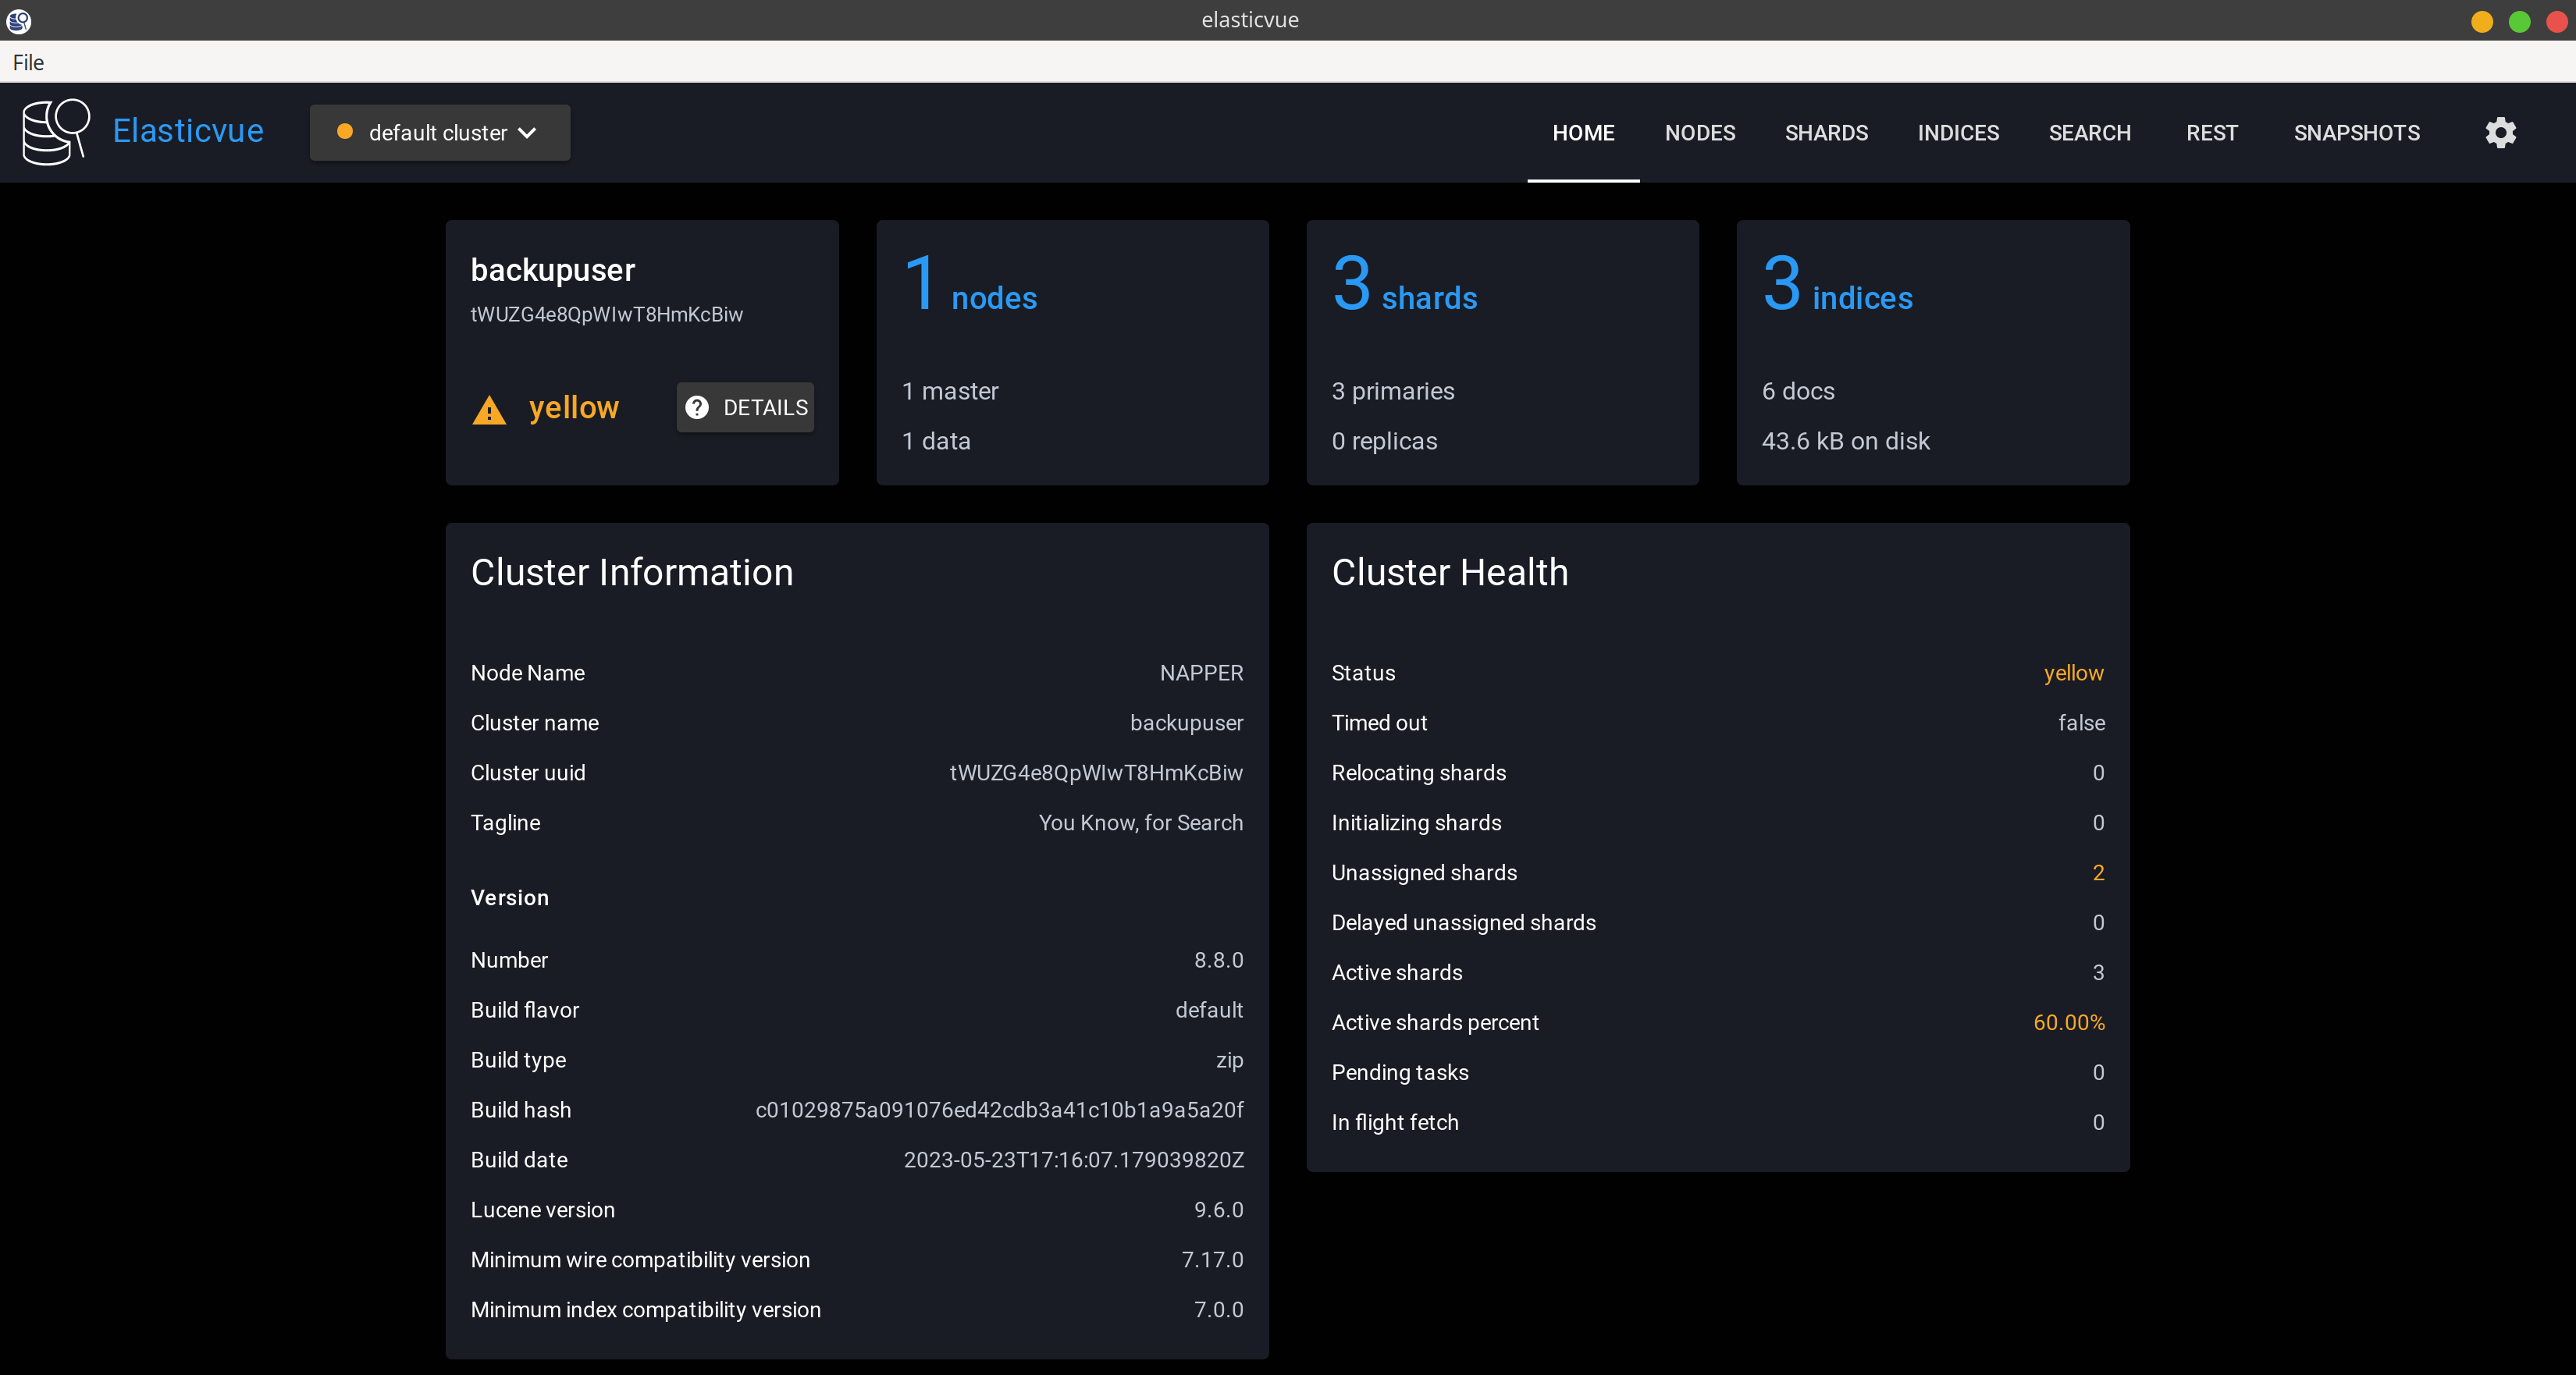Switch to the HOME tab
This screenshot has height=1375, width=2576.
(1583, 132)
